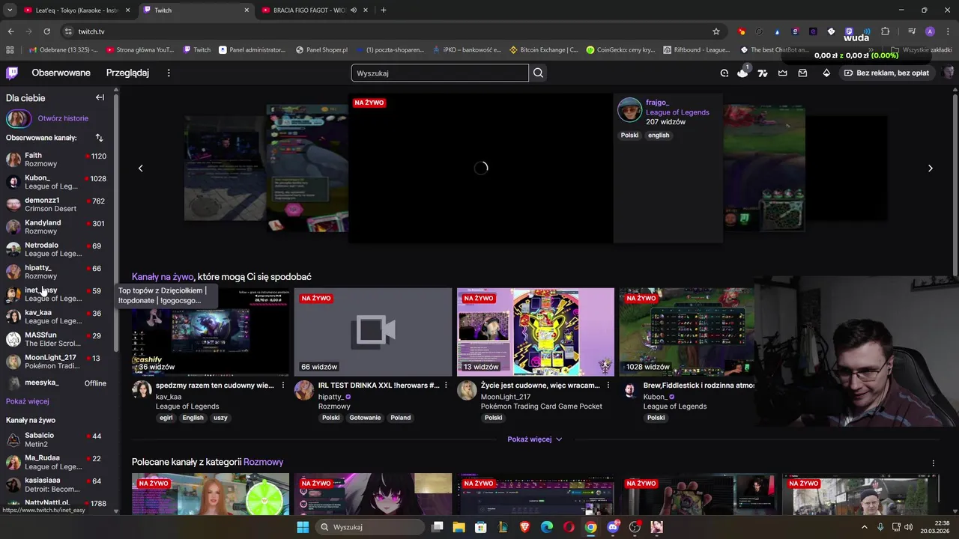The height and width of the screenshot is (539, 959).
Task: Click the magnifier search button
Action: click(x=538, y=73)
